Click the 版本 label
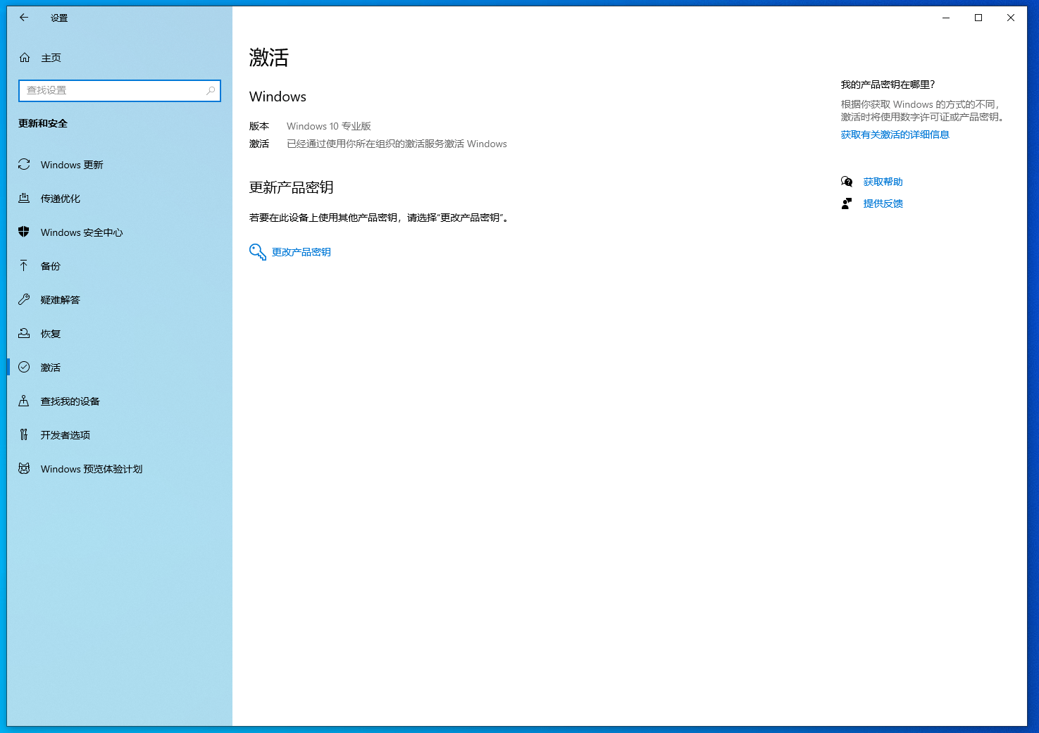Image resolution: width=1039 pixels, height=733 pixels. click(x=259, y=126)
